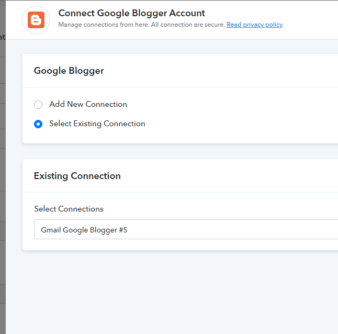Open the Select Connections dropdown showing Gmail Google Blogger #5

pyautogui.click(x=186, y=229)
